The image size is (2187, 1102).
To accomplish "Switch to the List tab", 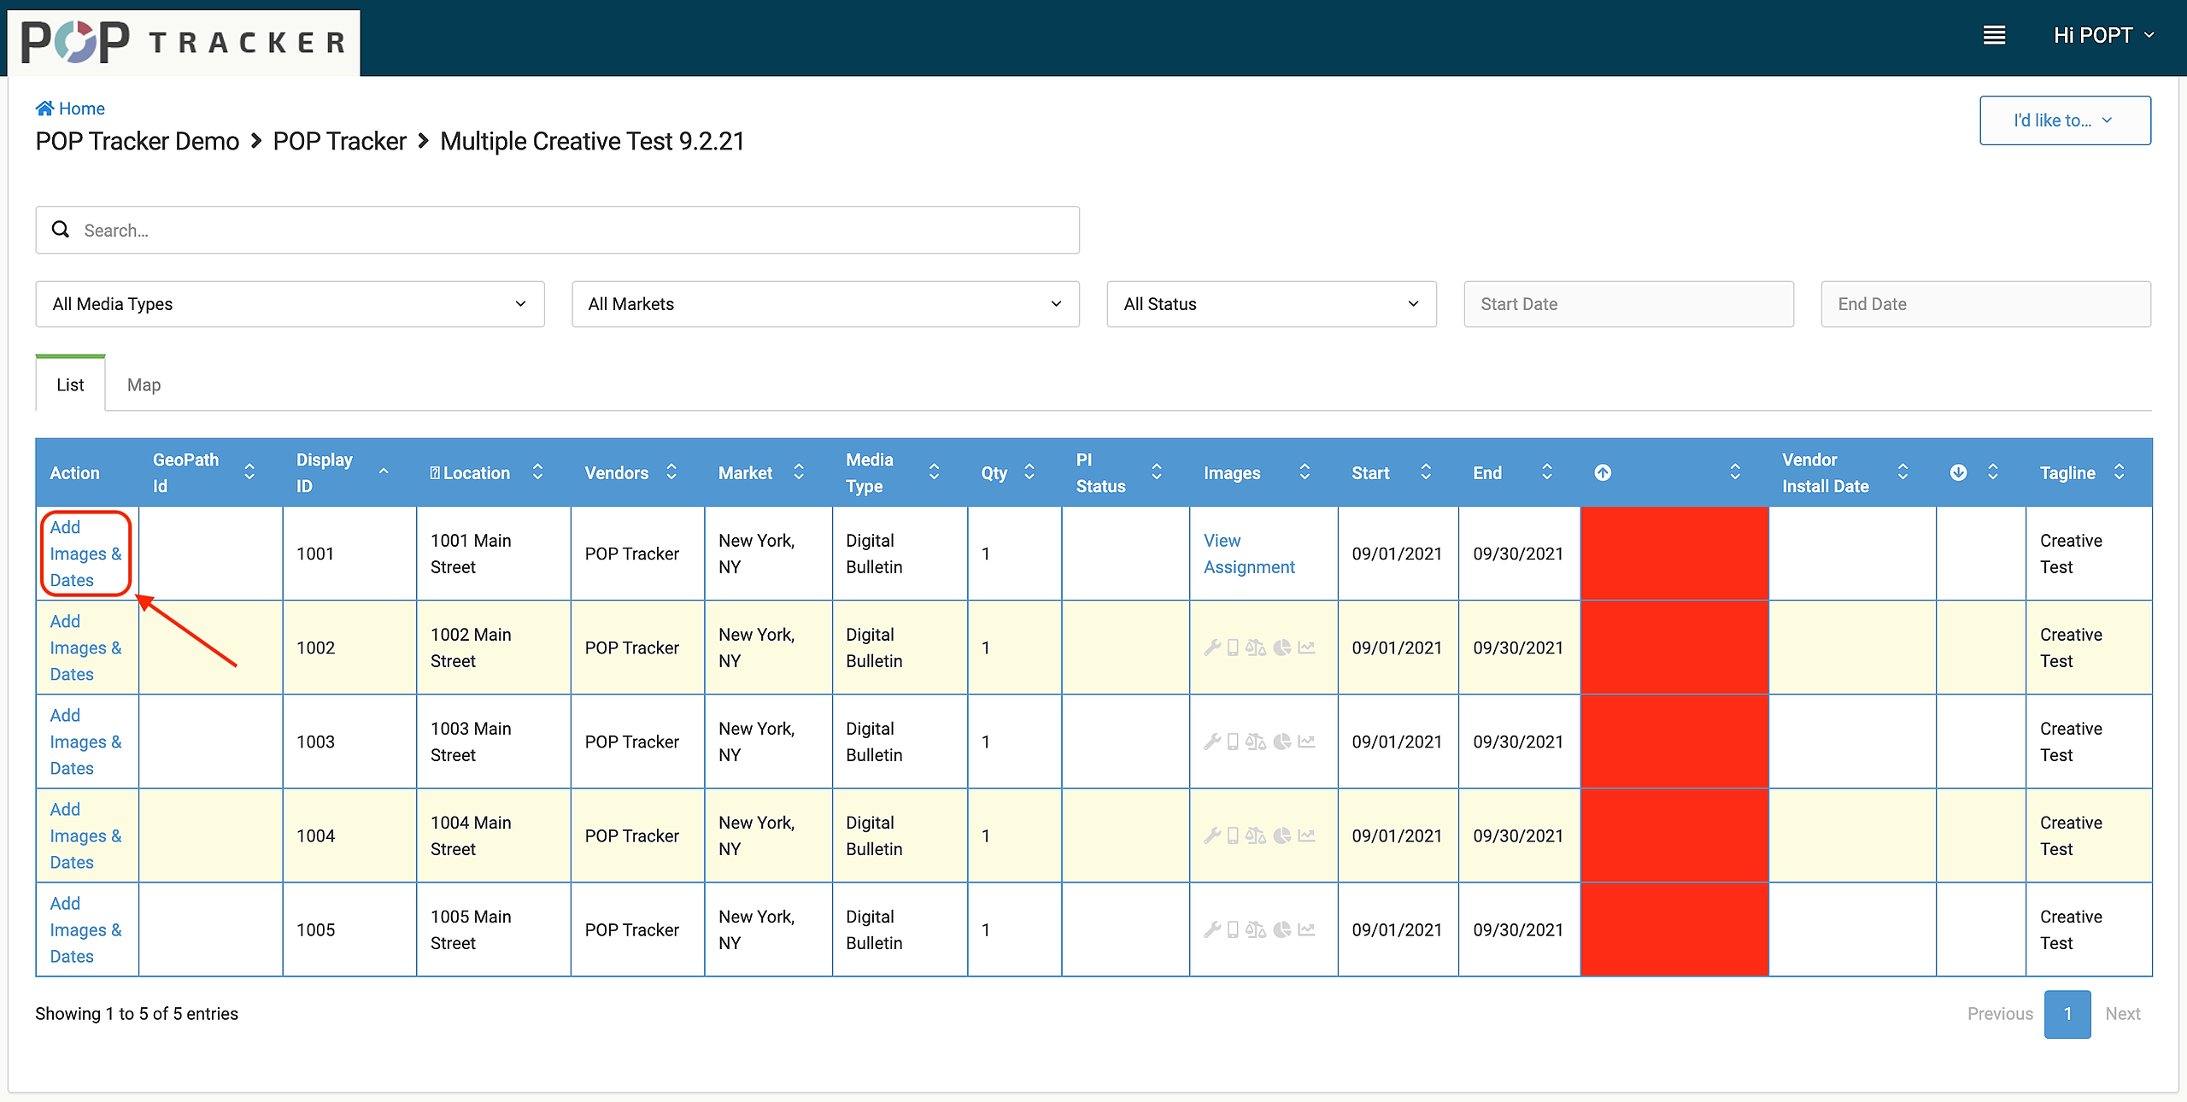I will 70,384.
